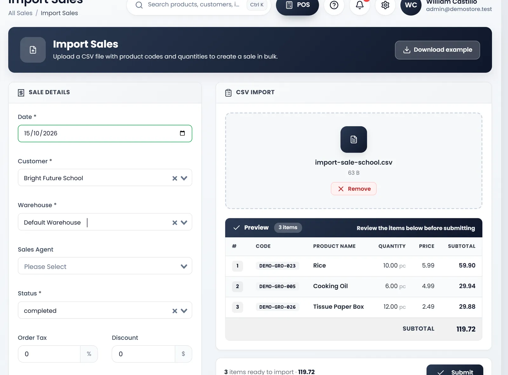Select the Rice product name
This screenshot has width=508, height=375.
tap(319, 266)
